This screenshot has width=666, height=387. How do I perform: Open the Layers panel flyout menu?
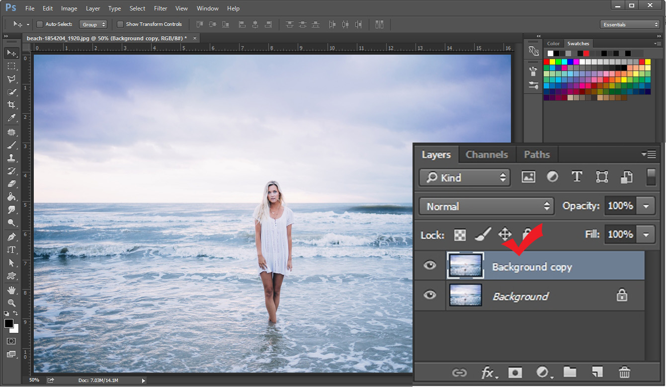point(649,155)
